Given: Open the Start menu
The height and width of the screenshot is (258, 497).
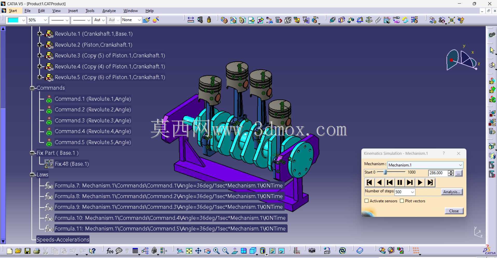Looking at the screenshot, I should [x=13, y=11].
